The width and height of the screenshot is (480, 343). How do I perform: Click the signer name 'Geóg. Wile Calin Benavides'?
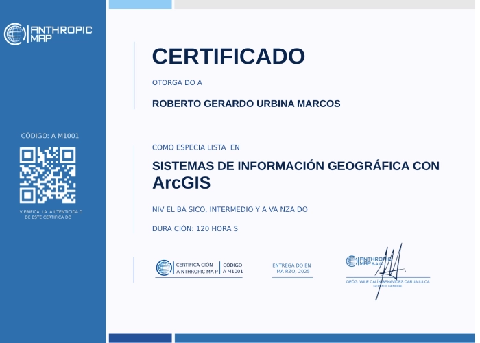[x=387, y=281]
